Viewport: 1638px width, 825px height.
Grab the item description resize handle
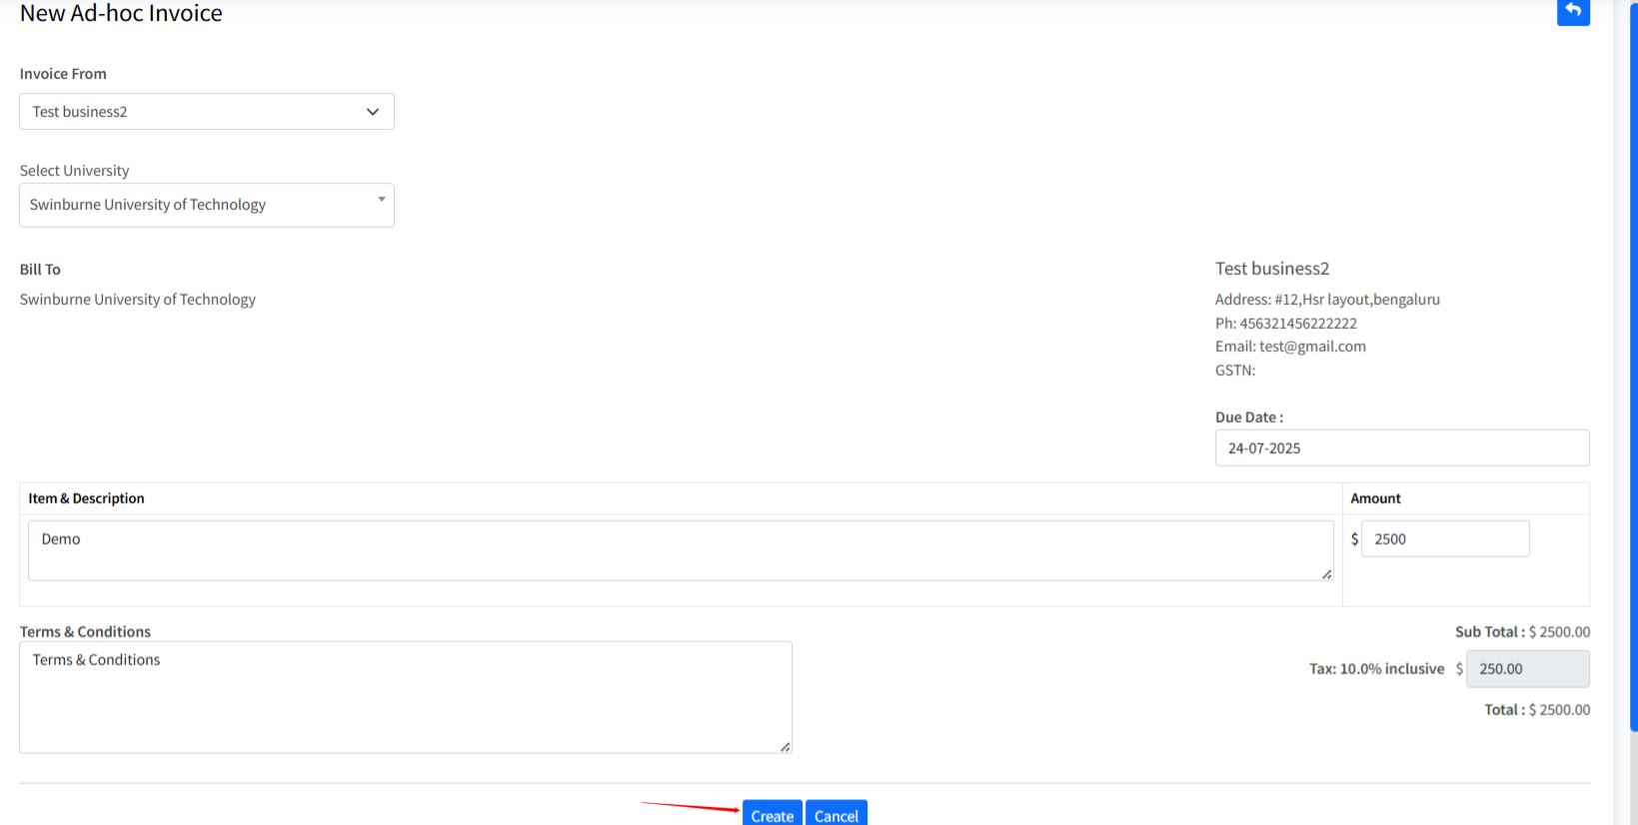[1326, 574]
